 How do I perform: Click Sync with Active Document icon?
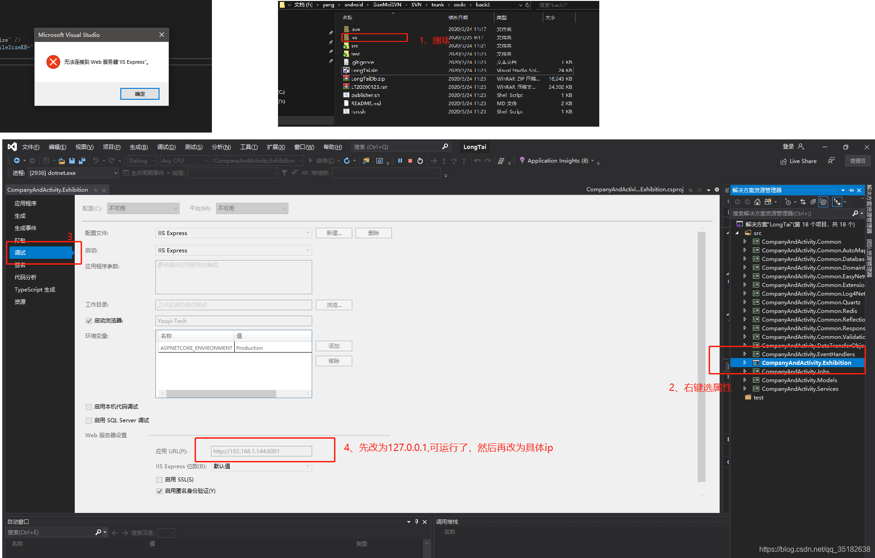coord(803,202)
